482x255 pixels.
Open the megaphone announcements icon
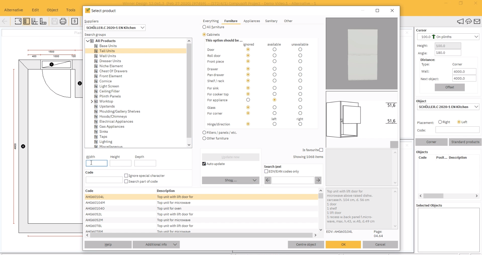(x=460, y=21)
